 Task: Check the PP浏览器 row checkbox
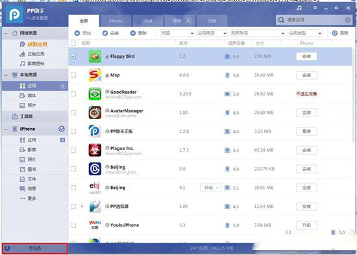tap(73, 206)
